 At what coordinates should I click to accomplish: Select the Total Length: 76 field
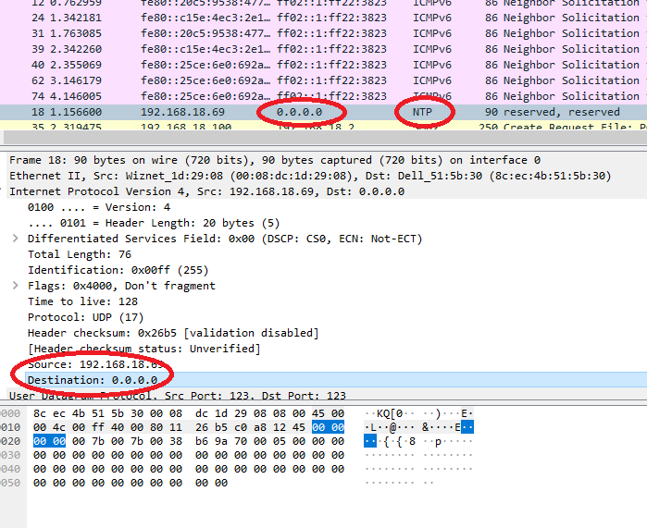click(x=80, y=254)
